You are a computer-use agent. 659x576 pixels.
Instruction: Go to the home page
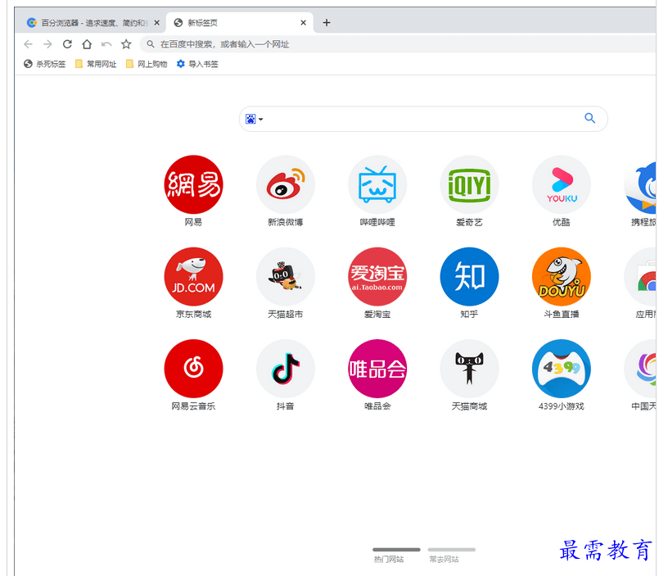click(x=87, y=44)
